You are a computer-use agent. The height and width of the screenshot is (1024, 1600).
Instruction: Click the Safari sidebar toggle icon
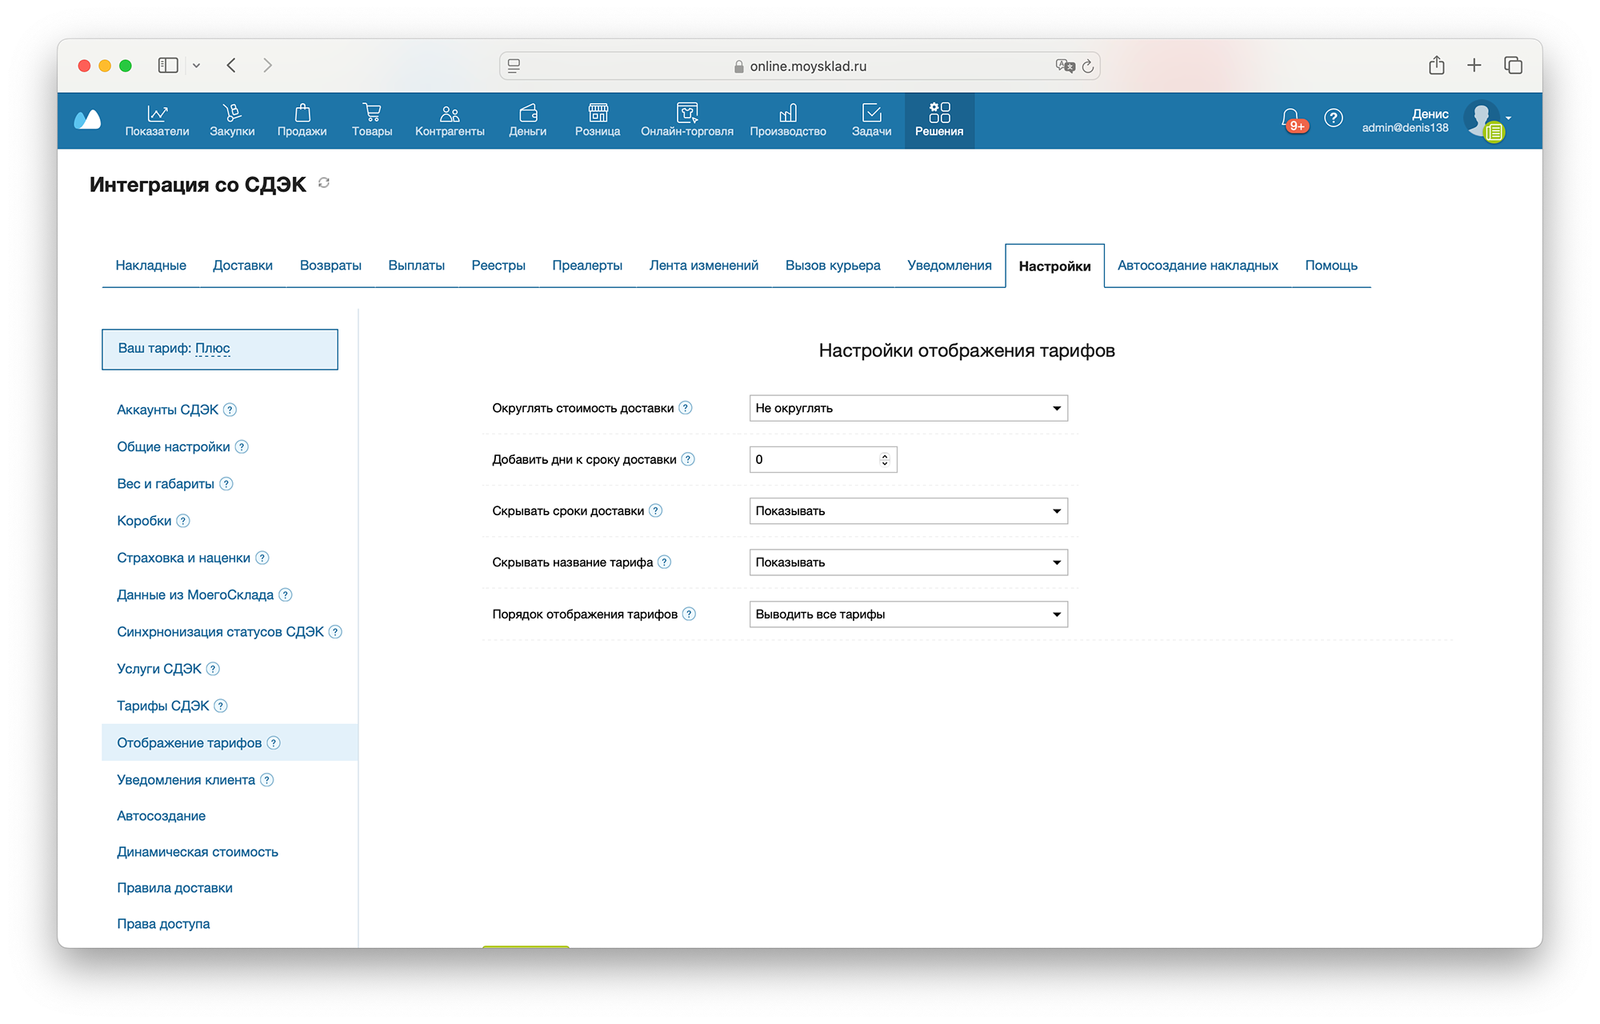click(168, 66)
